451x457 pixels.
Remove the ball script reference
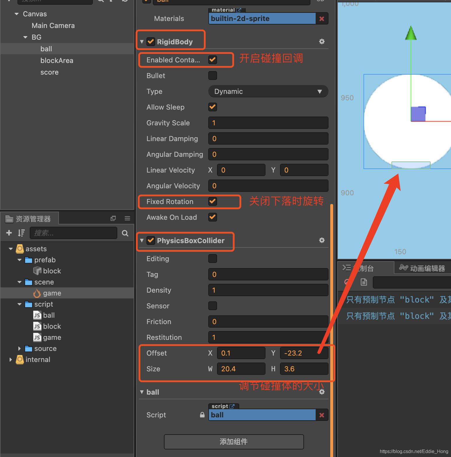click(322, 415)
